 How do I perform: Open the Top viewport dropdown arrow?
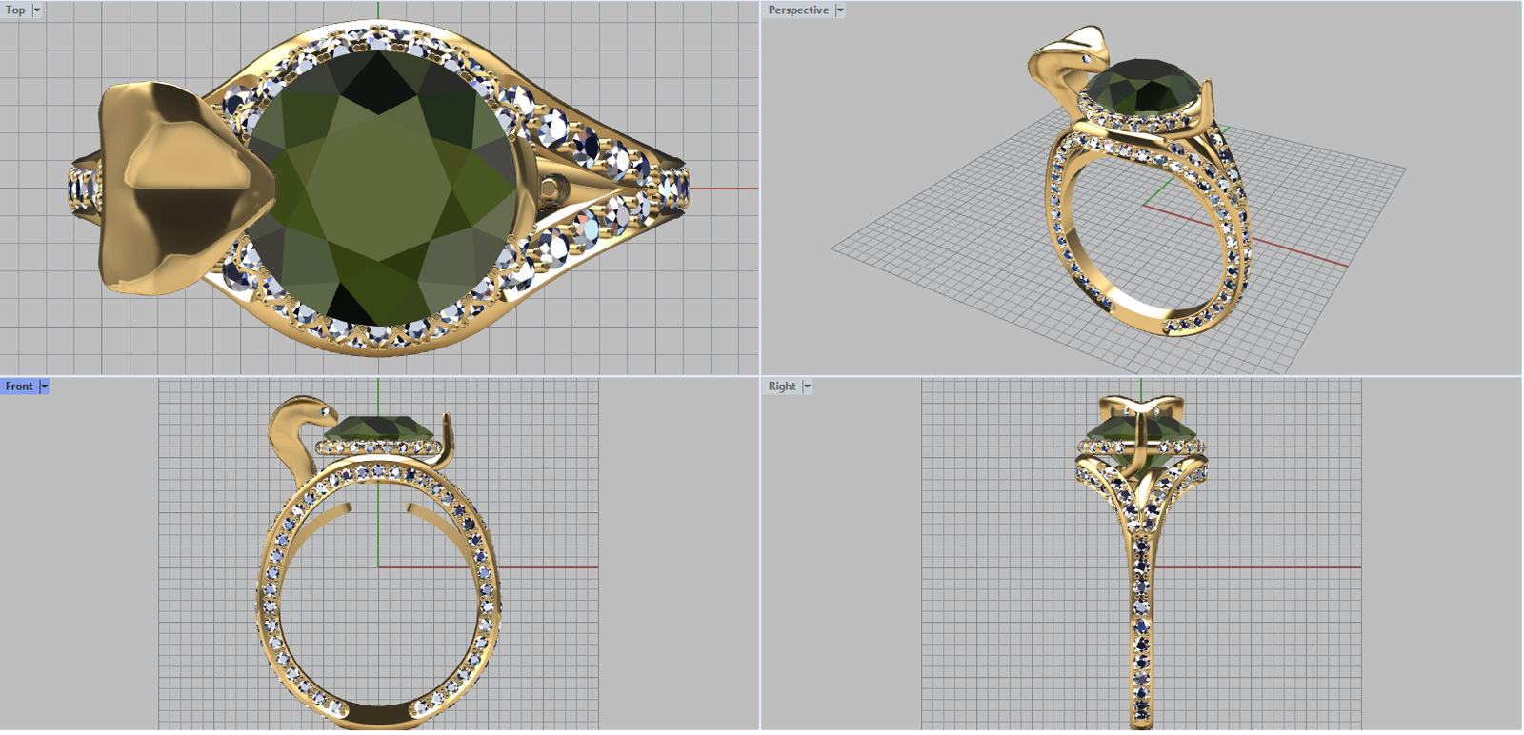(37, 10)
